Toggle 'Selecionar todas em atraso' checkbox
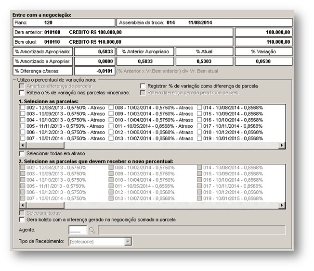The height and width of the screenshot is (271, 314). pos(22,153)
